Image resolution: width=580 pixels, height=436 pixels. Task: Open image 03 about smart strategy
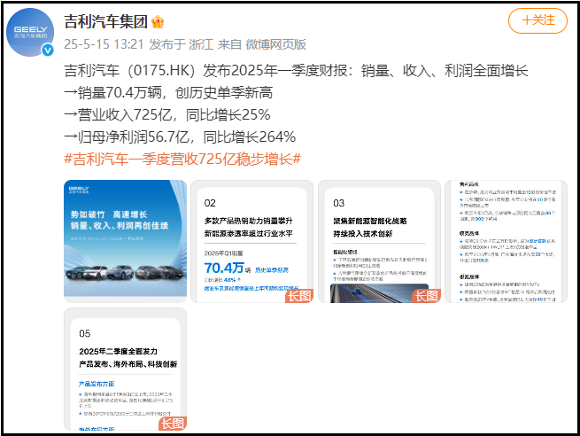(379, 241)
